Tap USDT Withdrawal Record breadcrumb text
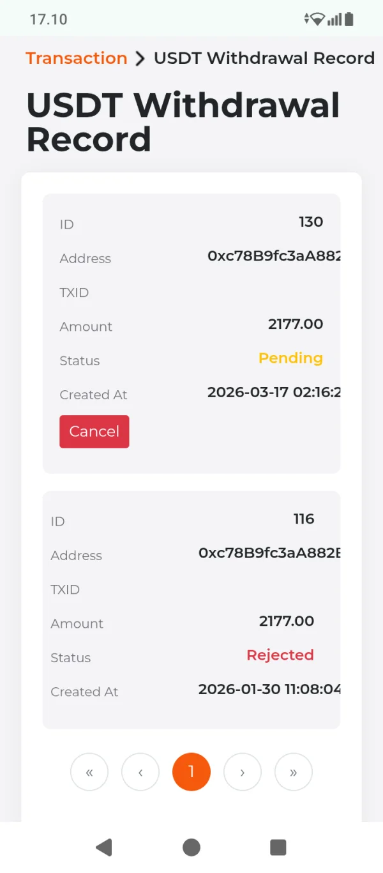Viewport: 383px width, 873px height. tap(264, 58)
